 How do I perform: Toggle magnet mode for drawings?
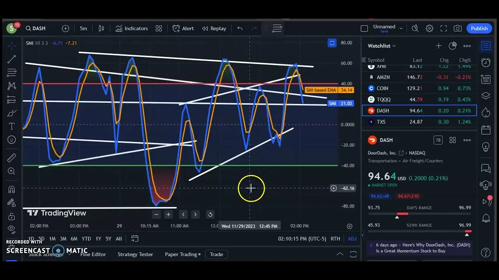(12, 189)
